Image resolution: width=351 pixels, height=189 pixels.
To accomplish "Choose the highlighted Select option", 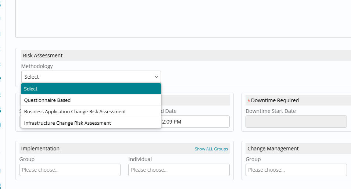I will click(91, 89).
